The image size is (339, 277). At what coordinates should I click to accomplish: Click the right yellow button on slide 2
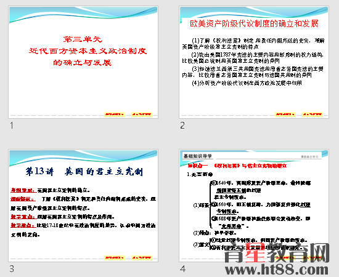pos(312,114)
